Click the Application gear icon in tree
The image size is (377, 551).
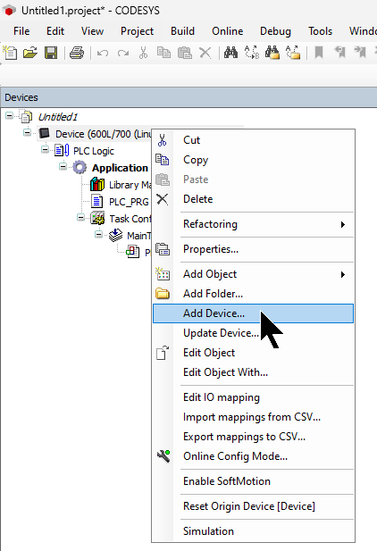(x=80, y=168)
